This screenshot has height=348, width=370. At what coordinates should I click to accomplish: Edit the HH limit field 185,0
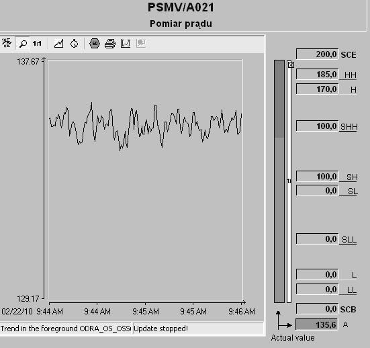click(x=317, y=75)
